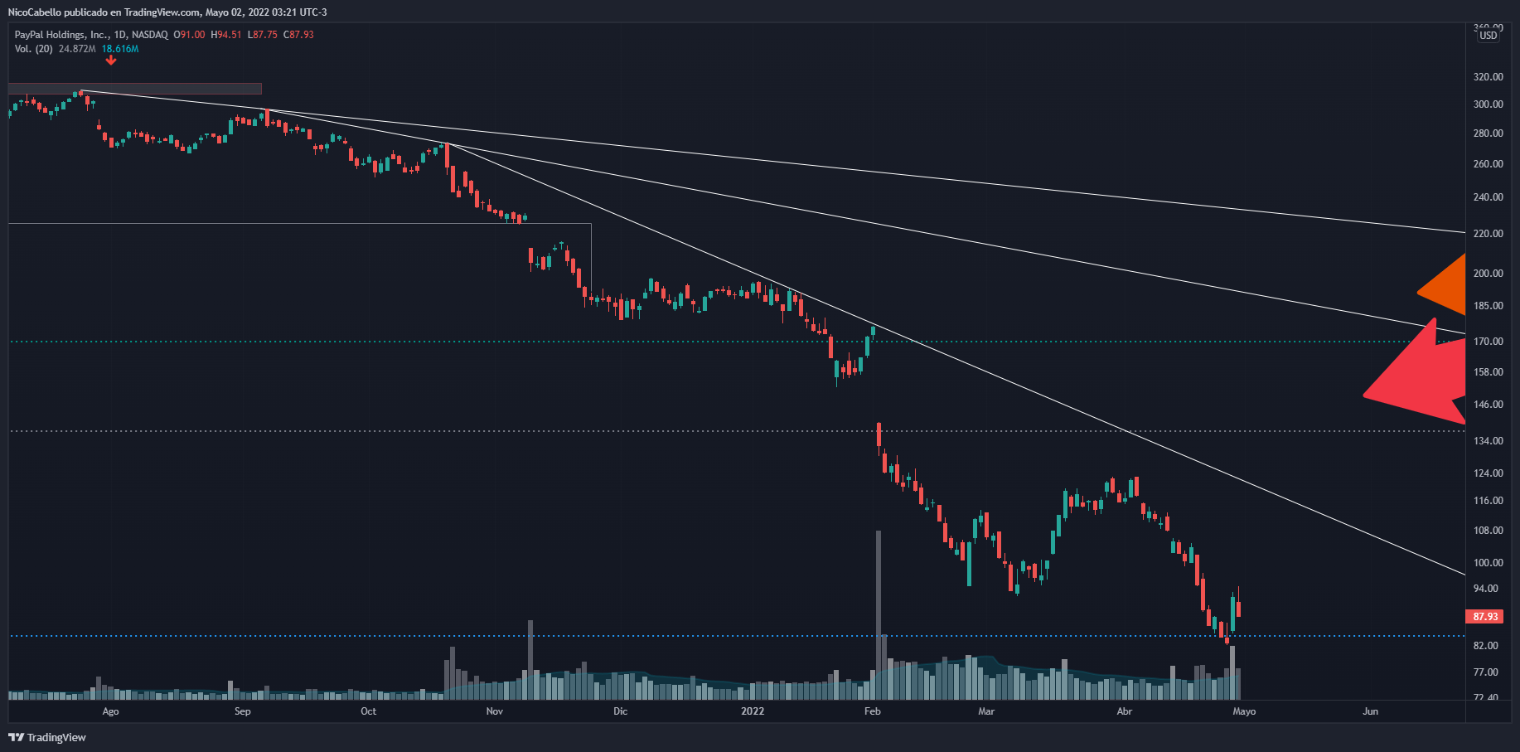This screenshot has width=1520, height=752.
Task: Click the Nov label on the time axis
Action: click(494, 711)
